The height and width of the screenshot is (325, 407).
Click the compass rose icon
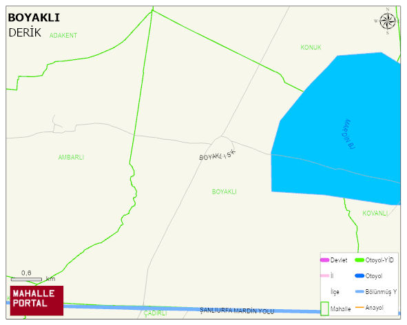[x=387, y=21]
